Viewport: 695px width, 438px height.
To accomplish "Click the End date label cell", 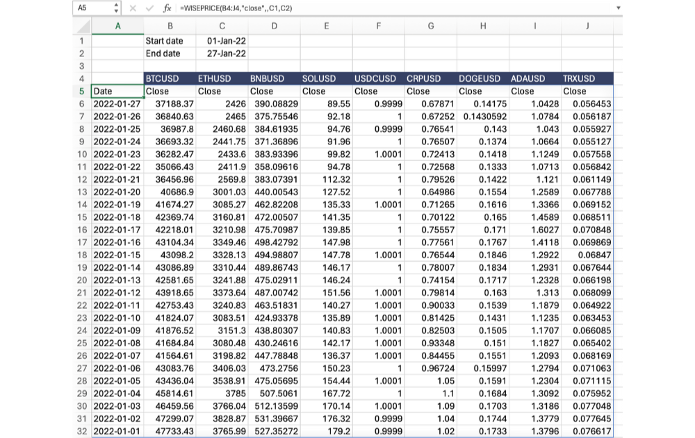I will (170, 53).
